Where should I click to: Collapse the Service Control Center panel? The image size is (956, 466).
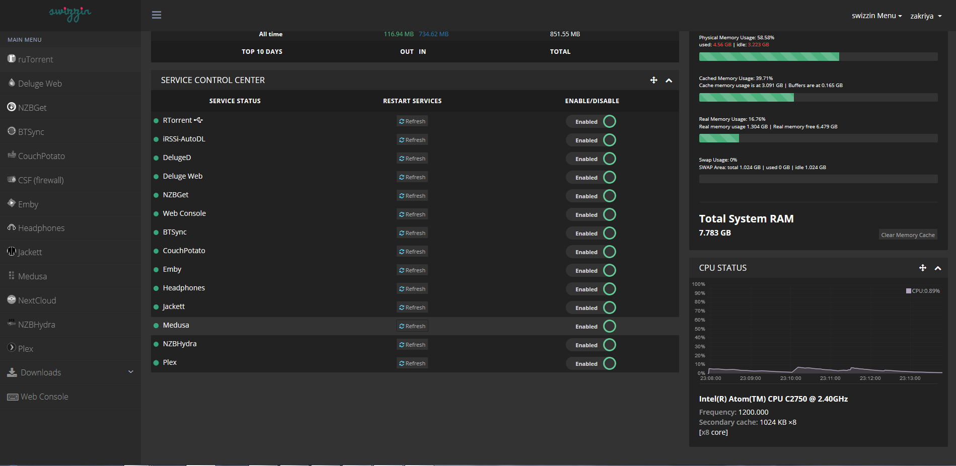click(669, 81)
